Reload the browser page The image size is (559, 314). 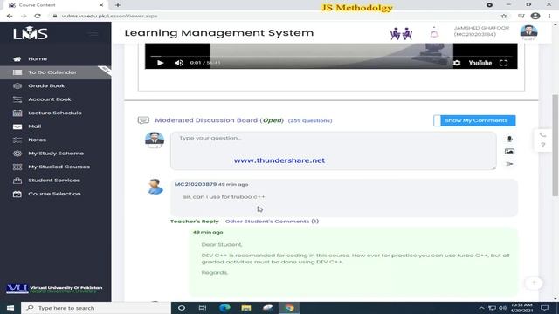38,16
